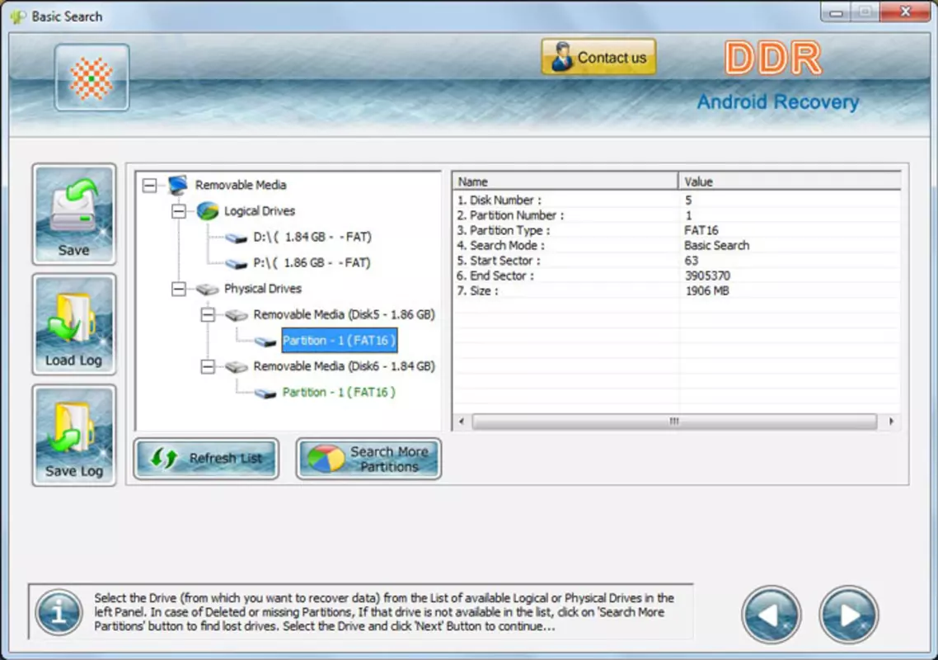Close the Basic Search window
The image size is (938, 660).
tap(904, 12)
